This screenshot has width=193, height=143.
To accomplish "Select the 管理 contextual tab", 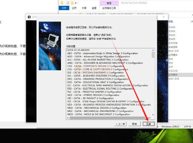I will coord(109,3).
